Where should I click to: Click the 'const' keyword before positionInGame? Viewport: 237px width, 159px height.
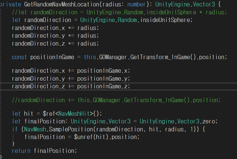[x=19, y=57]
